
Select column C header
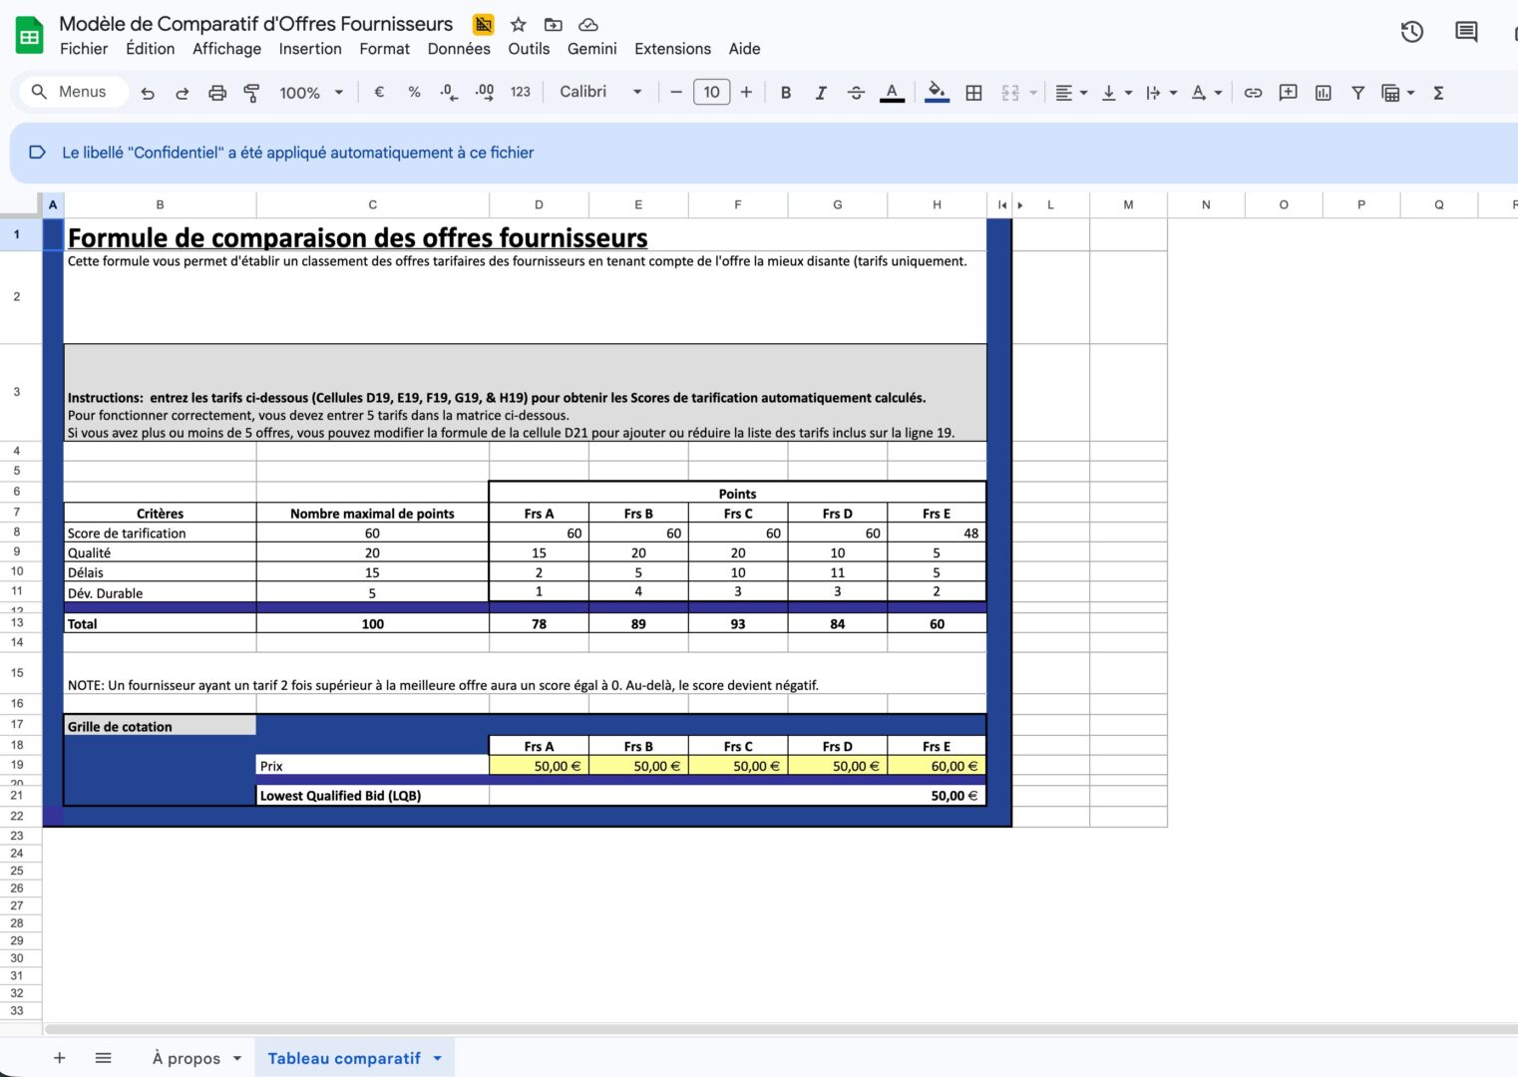click(373, 204)
